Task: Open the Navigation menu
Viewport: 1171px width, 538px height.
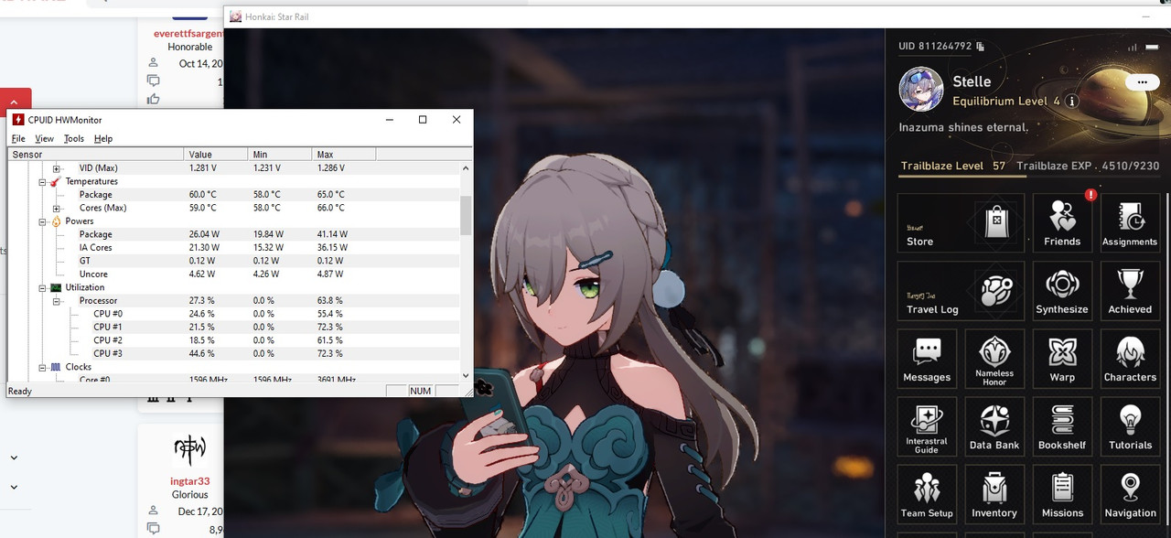Action: click(x=1130, y=494)
